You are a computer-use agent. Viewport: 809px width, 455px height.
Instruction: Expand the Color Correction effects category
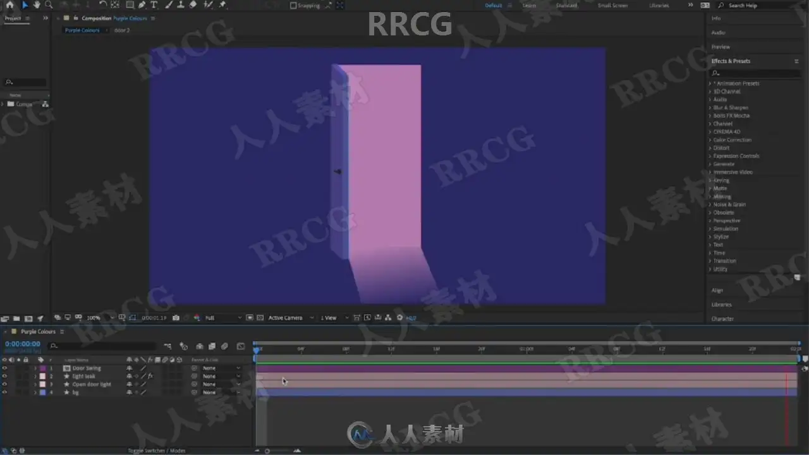pyautogui.click(x=710, y=140)
